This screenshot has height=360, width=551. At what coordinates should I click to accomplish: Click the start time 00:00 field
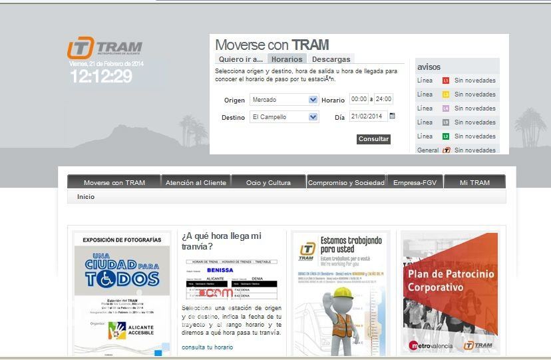click(359, 99)
